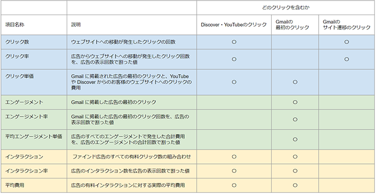Click the インタラクション description text about ファインド広告
The width and height of the screenshot is (376, 194).
132,156
